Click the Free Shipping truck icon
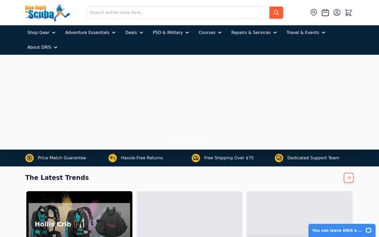The image size is (379, 237). click(x=196, y=158)
